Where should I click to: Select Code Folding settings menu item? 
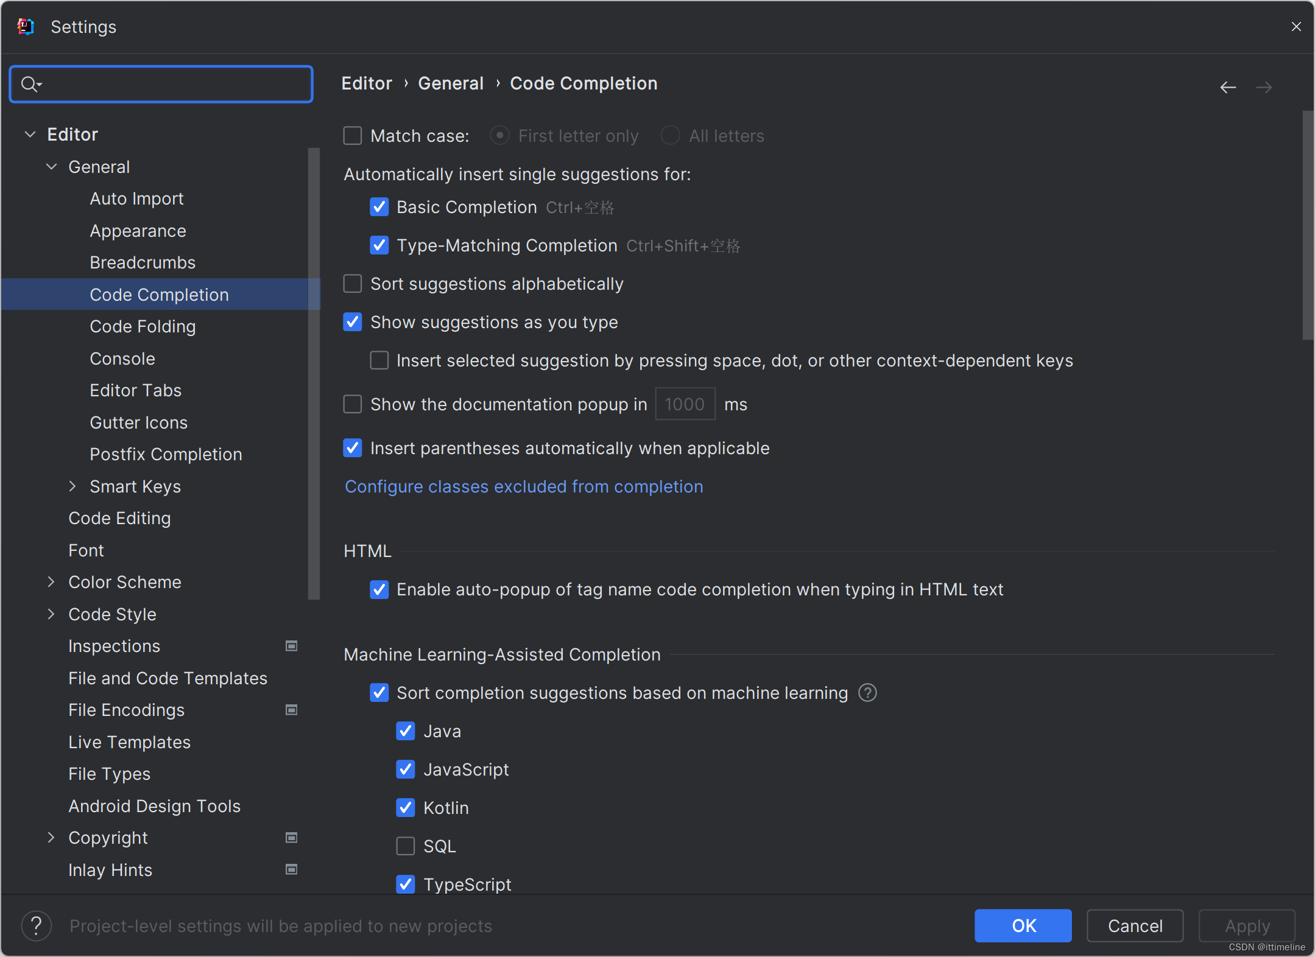point(142,326)
